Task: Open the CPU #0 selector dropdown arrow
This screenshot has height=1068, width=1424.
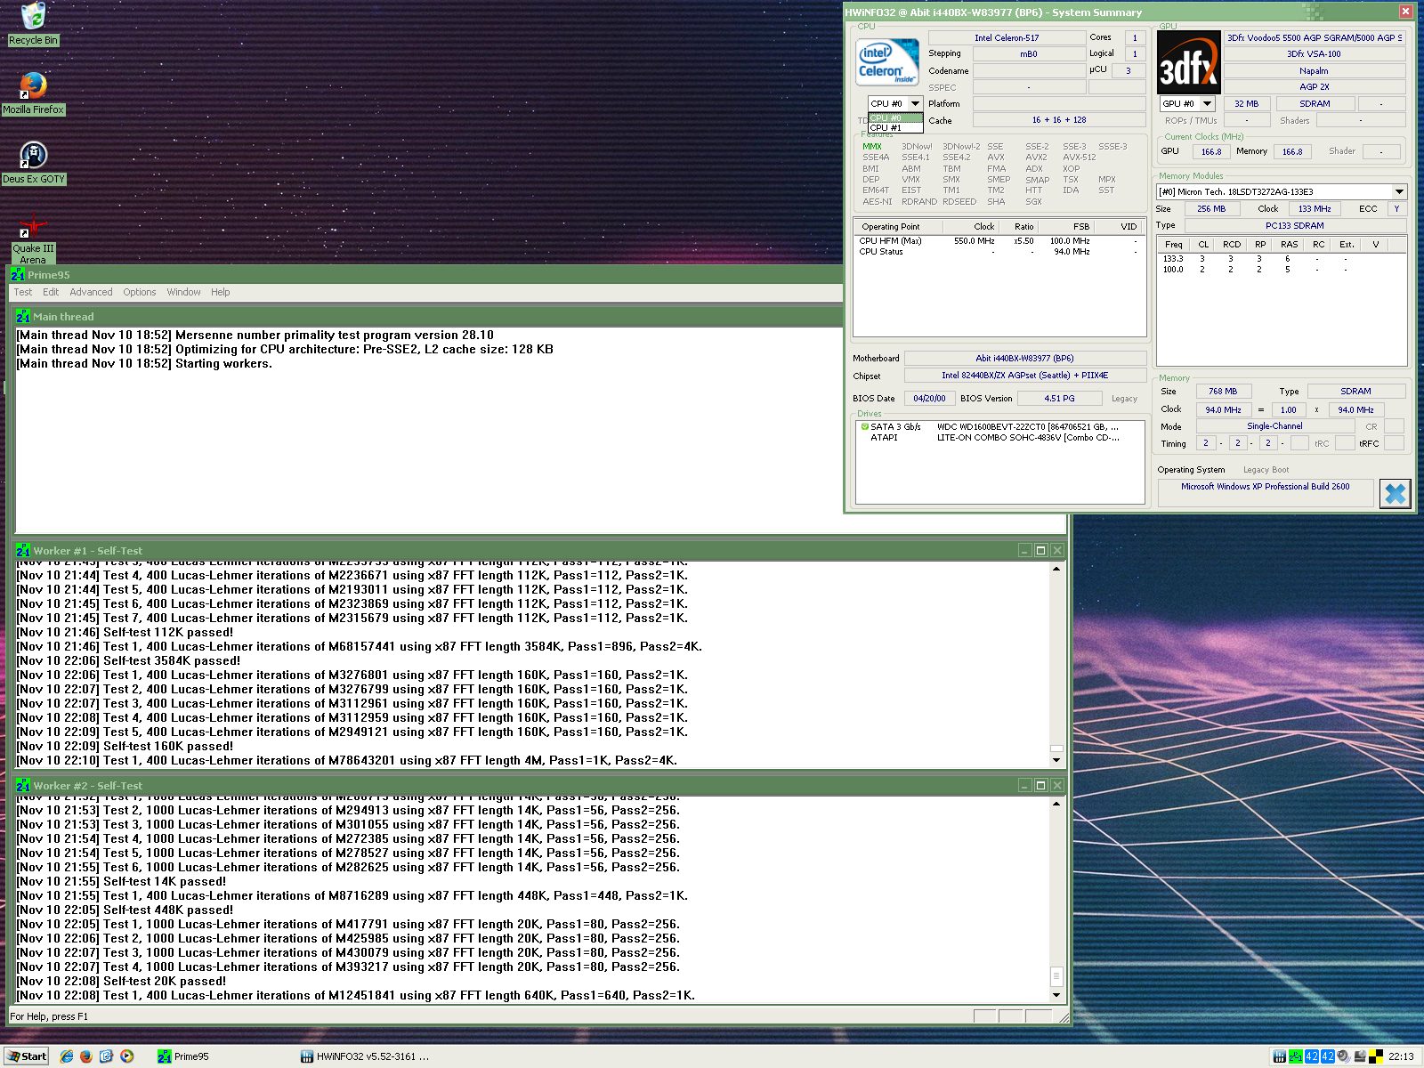Action: point(915,104)
